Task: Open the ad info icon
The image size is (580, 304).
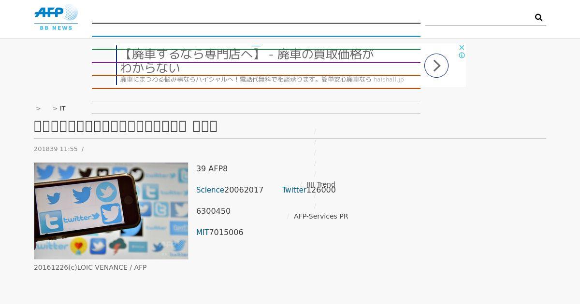Action: pos(462,55)
